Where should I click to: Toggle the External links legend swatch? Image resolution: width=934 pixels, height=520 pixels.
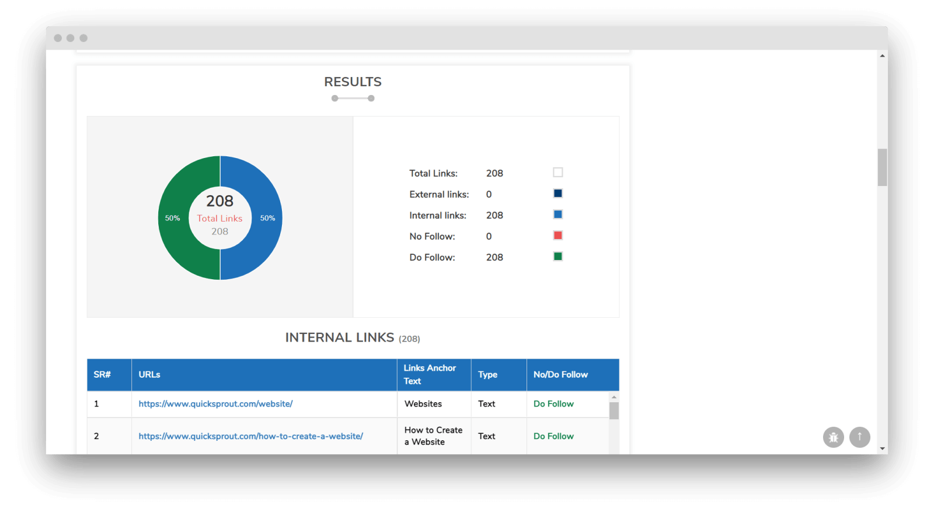pyautogui.click(x=557, y=194)
